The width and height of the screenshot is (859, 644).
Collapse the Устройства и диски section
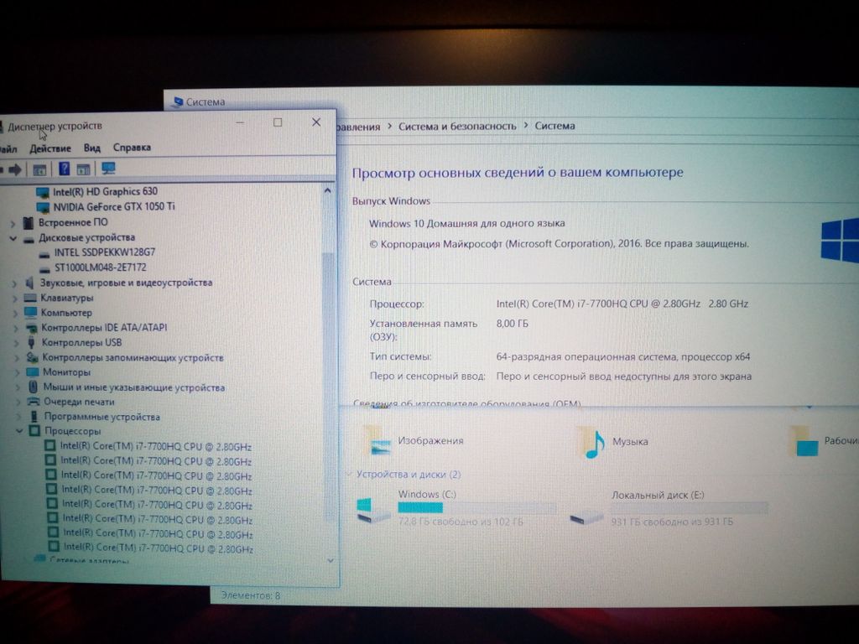[349, 475]
